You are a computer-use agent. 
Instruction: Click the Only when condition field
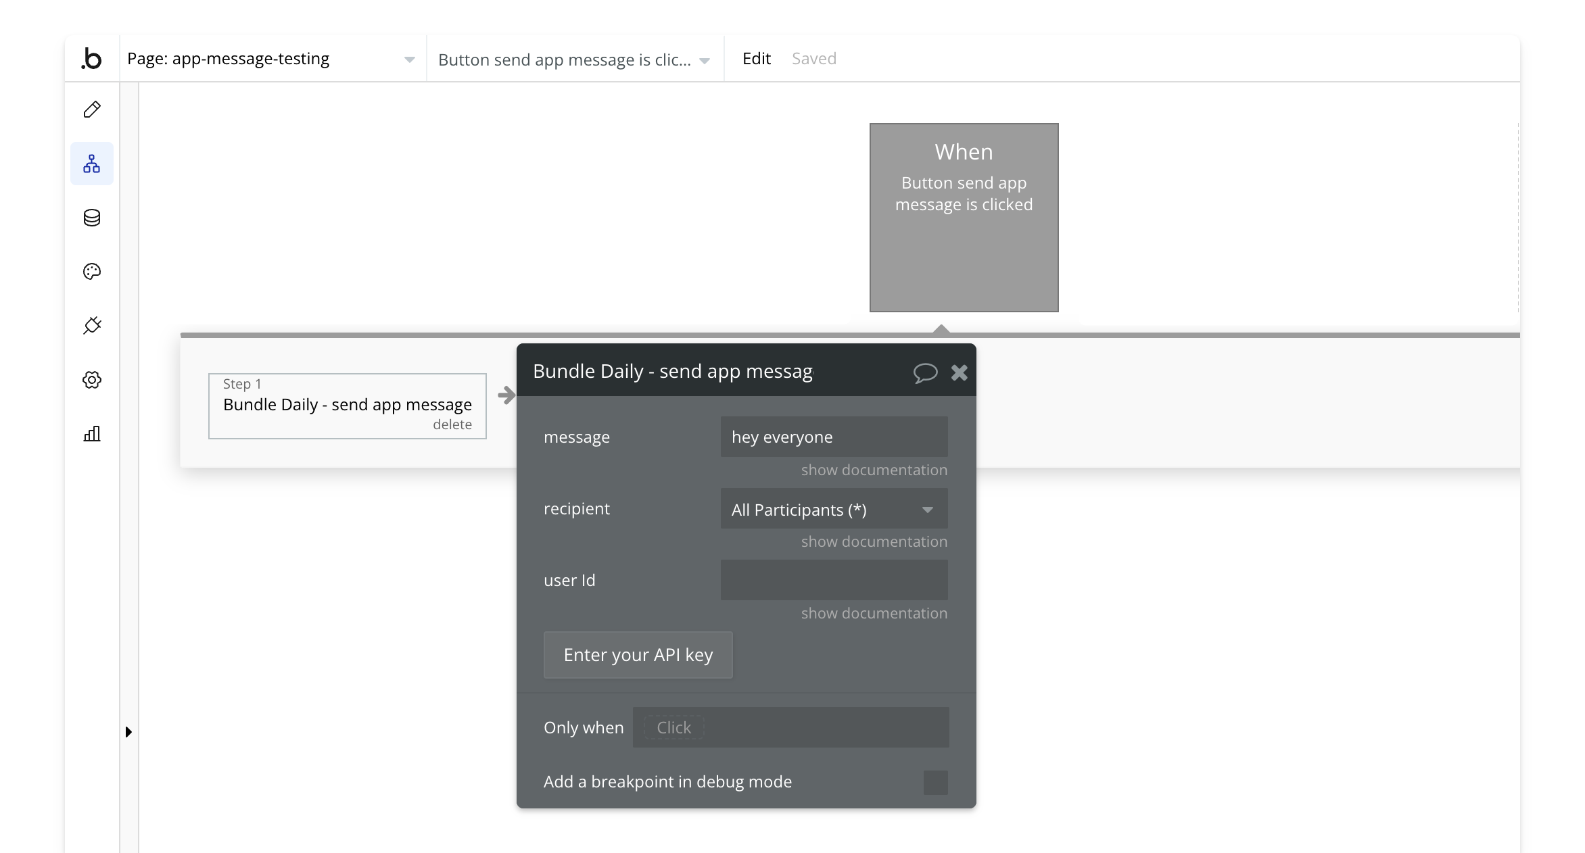point(790,727)
